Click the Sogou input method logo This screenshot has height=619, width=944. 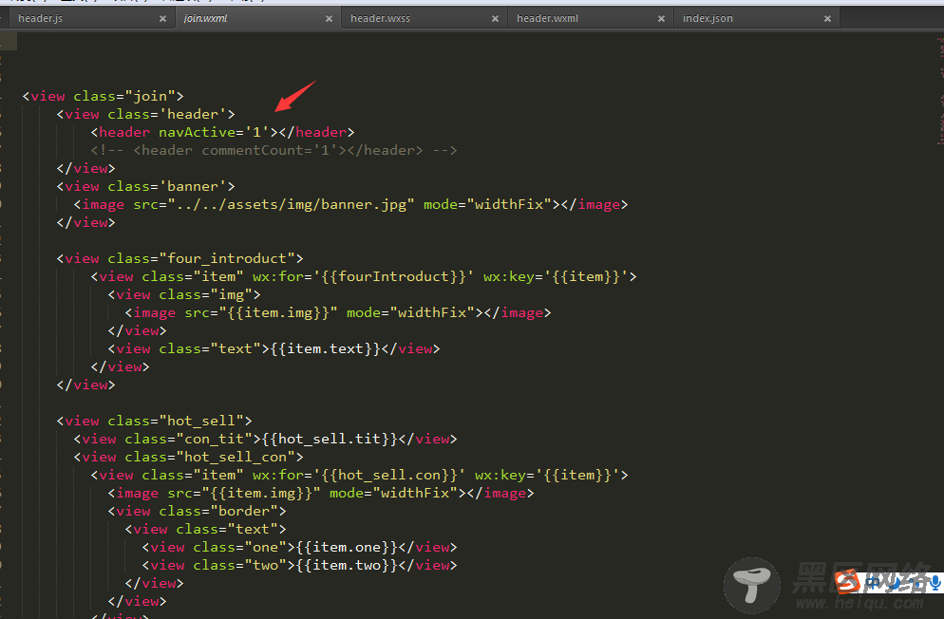(x=848, y=582)
